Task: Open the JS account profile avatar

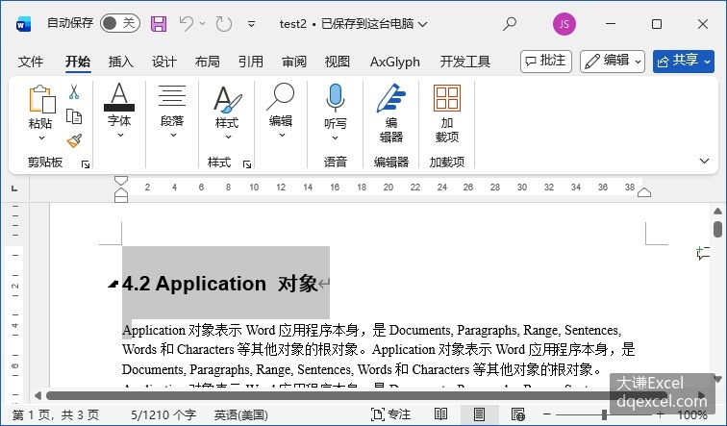Action: [564, 24]
